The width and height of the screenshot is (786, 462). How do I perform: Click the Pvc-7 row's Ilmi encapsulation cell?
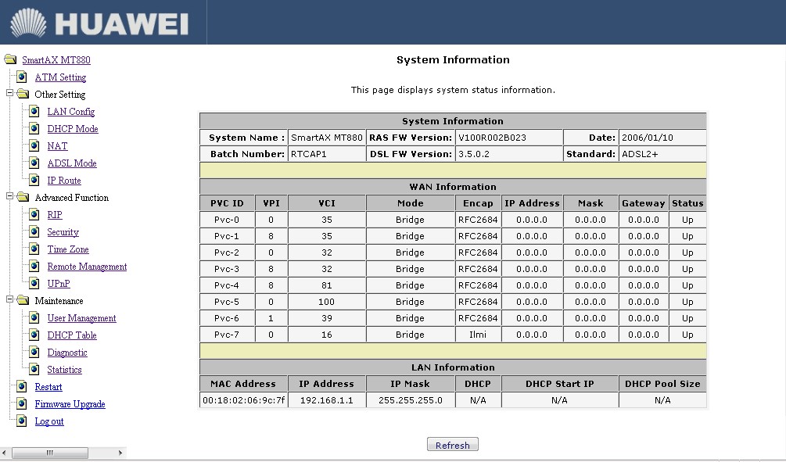click(478, 335)
